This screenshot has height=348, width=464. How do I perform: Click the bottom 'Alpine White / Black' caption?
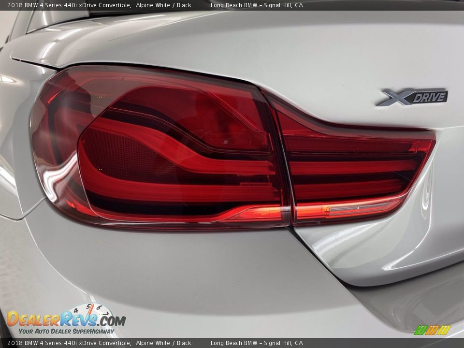163,343
